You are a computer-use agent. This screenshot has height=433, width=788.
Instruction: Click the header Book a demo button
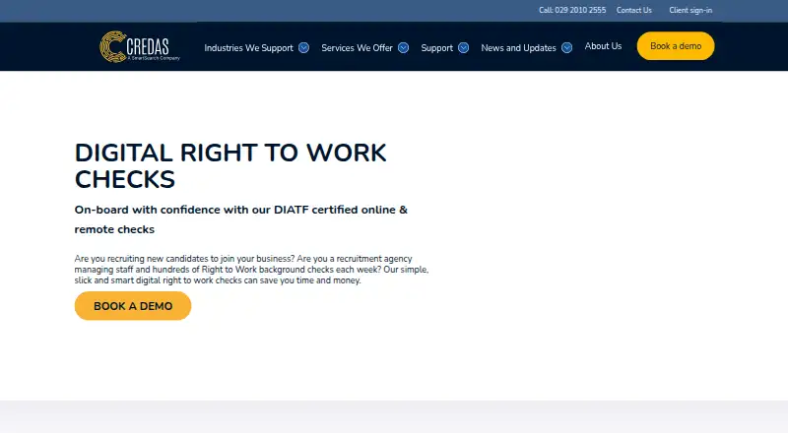tap(676, 46)
